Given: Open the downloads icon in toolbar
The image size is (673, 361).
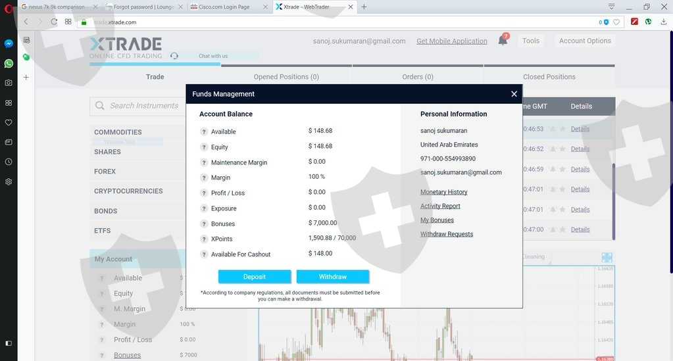Looking at the screenshot, I should point(664,22).
